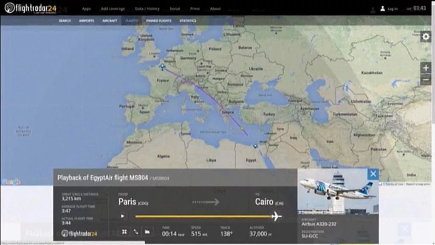Open the Apps menu
Screen dimensions: 435x245
(86, 9)
